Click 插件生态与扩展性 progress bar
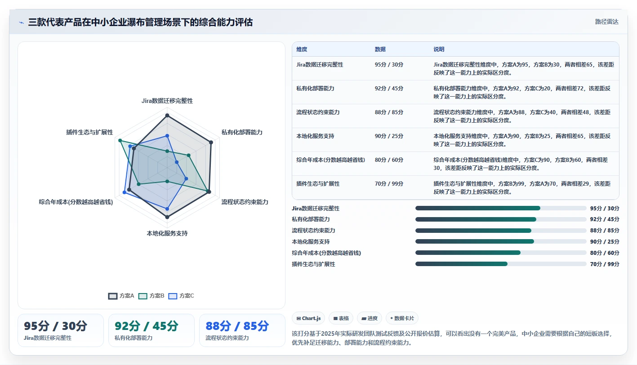Image resolution: width=637 pixels, height=365 pixels. [501, 264]
